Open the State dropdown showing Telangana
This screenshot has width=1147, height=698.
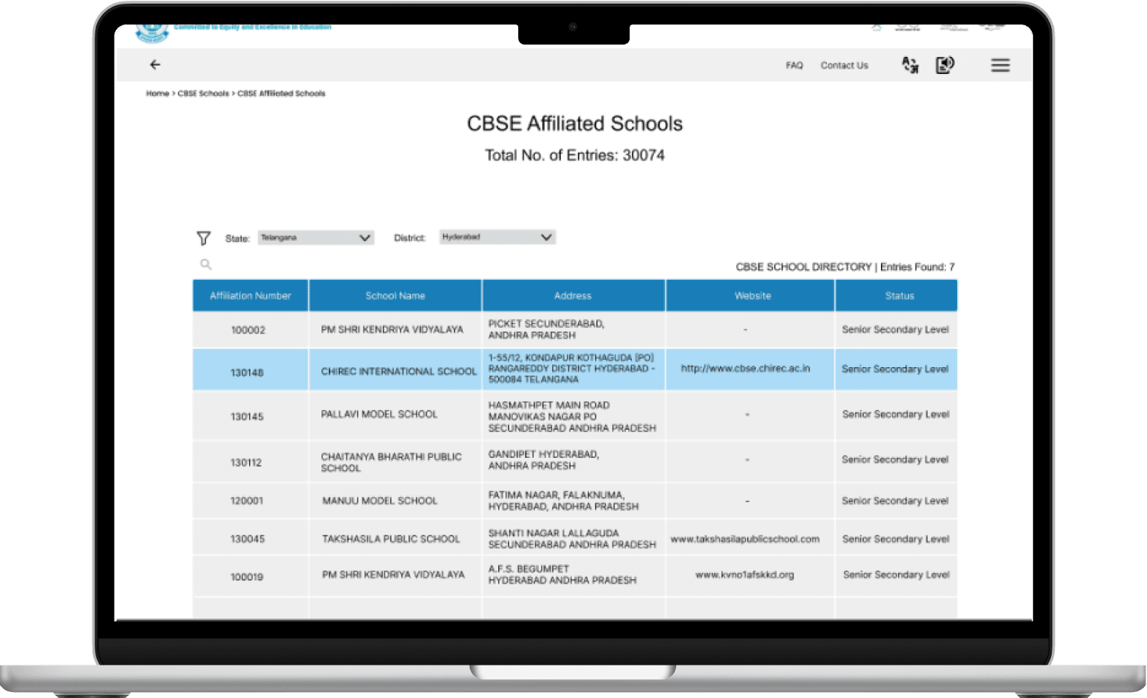point(316,238)
